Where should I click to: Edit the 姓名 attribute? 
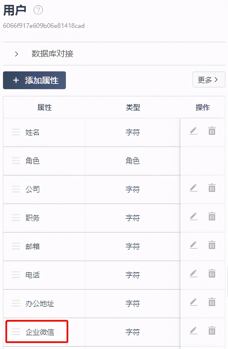point(194,131)
